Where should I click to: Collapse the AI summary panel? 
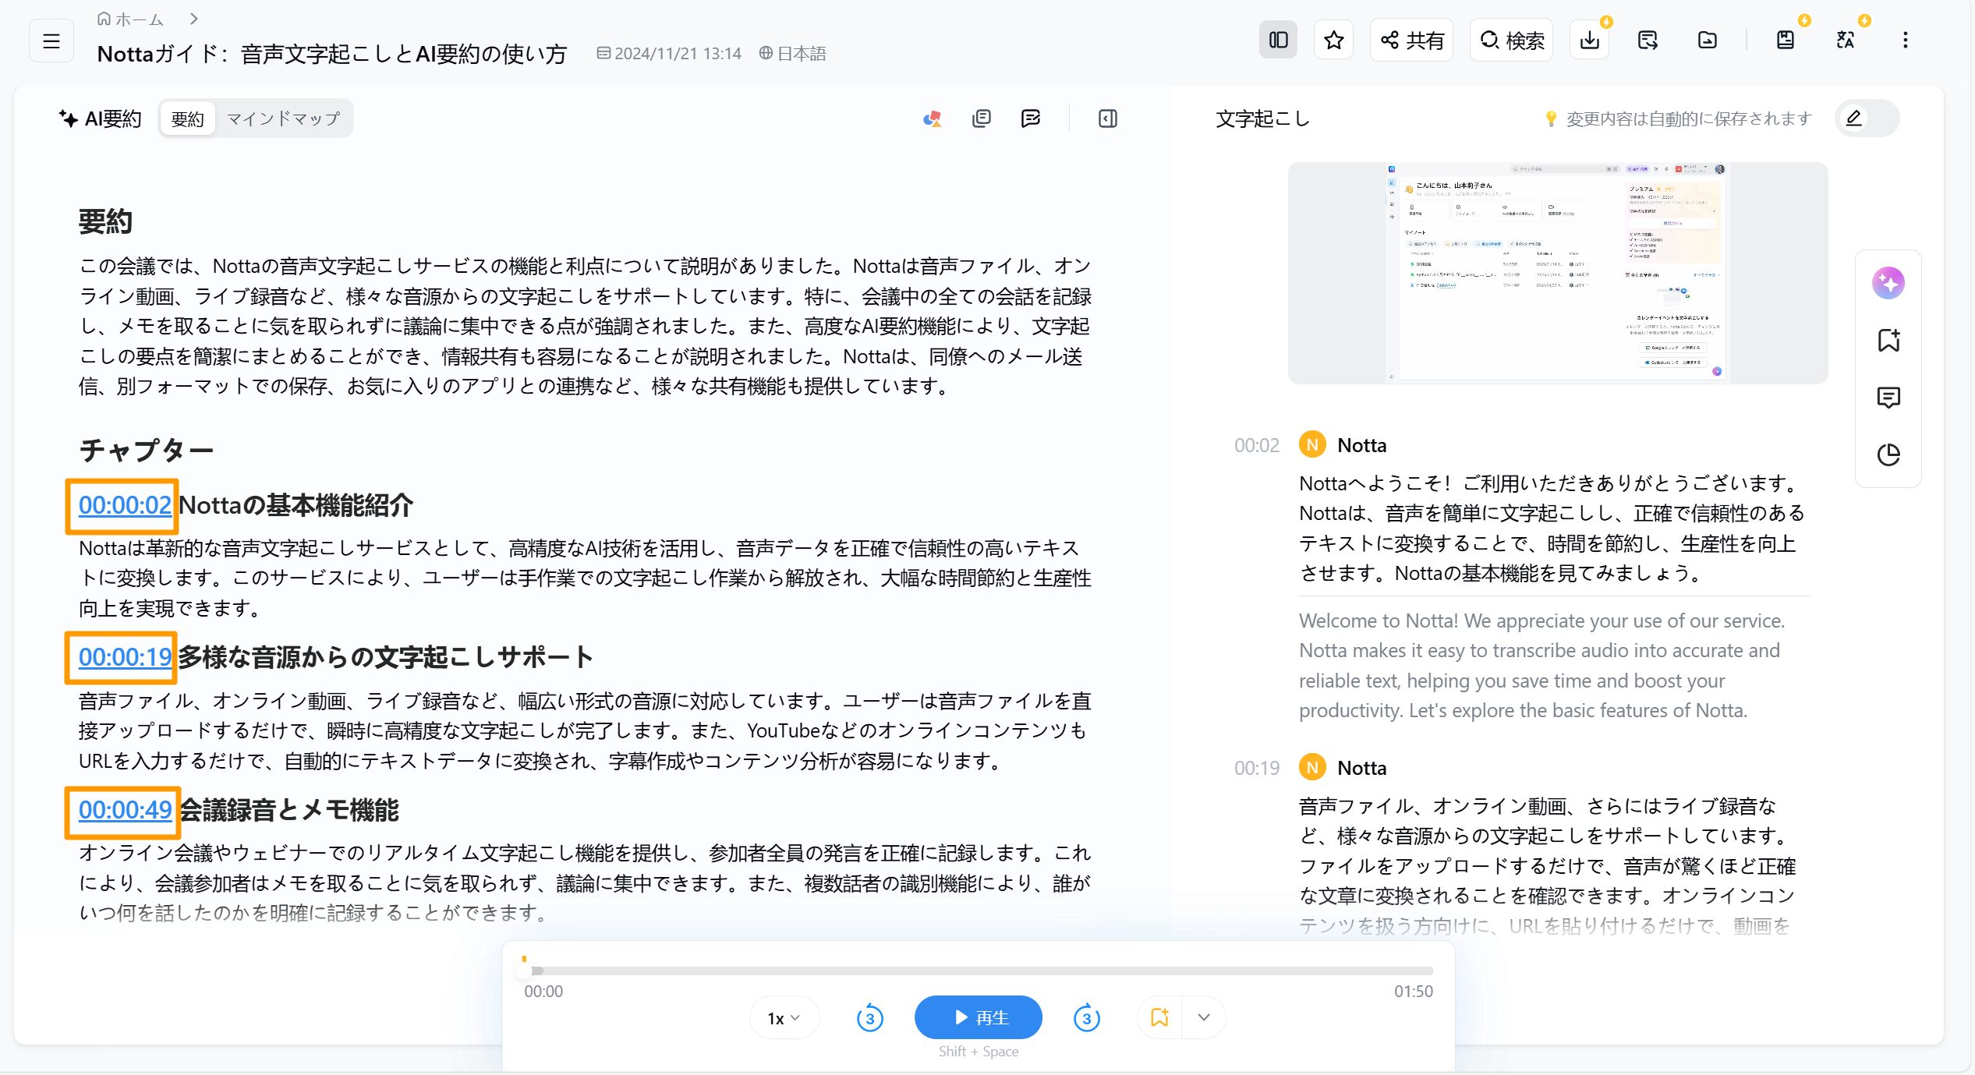tap(1108, 118)
